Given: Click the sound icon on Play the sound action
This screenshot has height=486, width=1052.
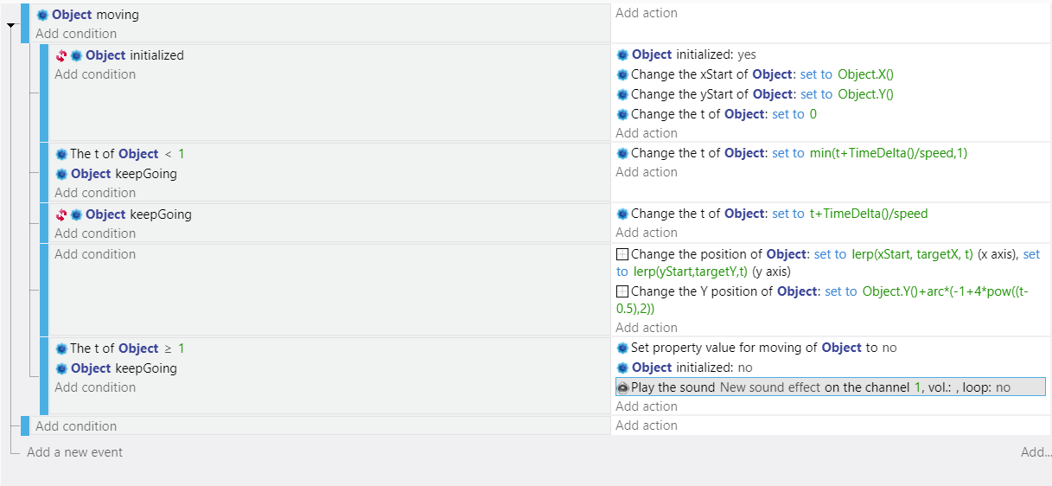Looking at the screenshot, I should [x=622, y=387].
